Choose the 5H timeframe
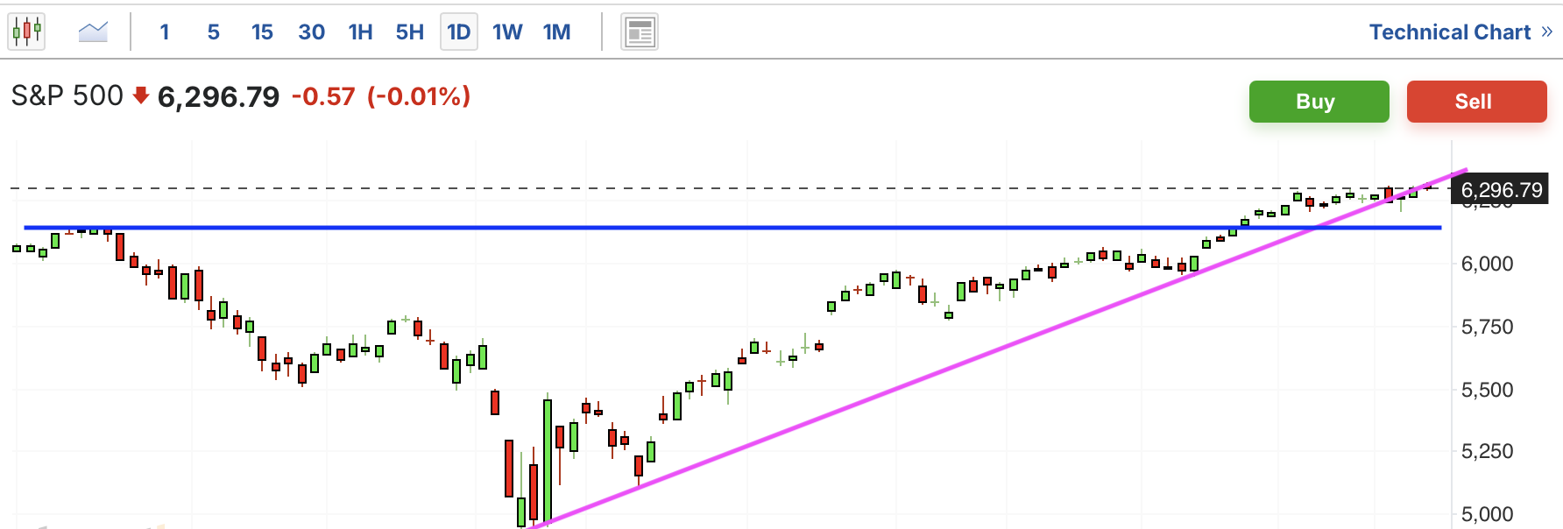This screenshot has width=1563, height=529. 410,32
